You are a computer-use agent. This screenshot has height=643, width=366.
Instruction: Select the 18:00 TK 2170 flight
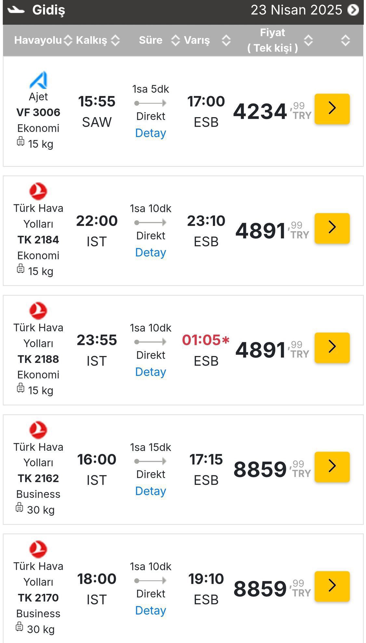(332, 586)
